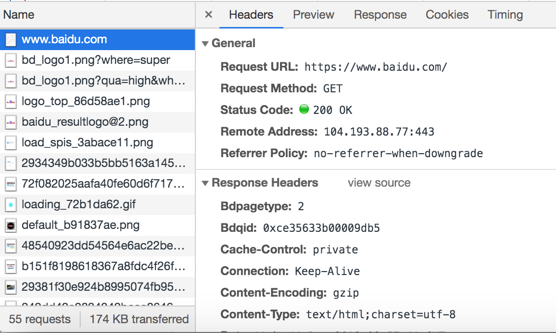556x333 pixels.
Task: Click the Remote Address value 104.193.88.77:443
Action: coord(379,132)
